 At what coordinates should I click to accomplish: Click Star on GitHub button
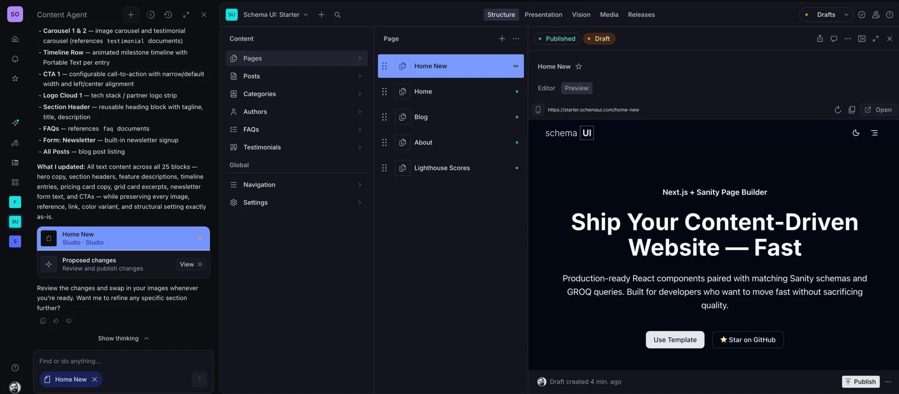point(748,340)
